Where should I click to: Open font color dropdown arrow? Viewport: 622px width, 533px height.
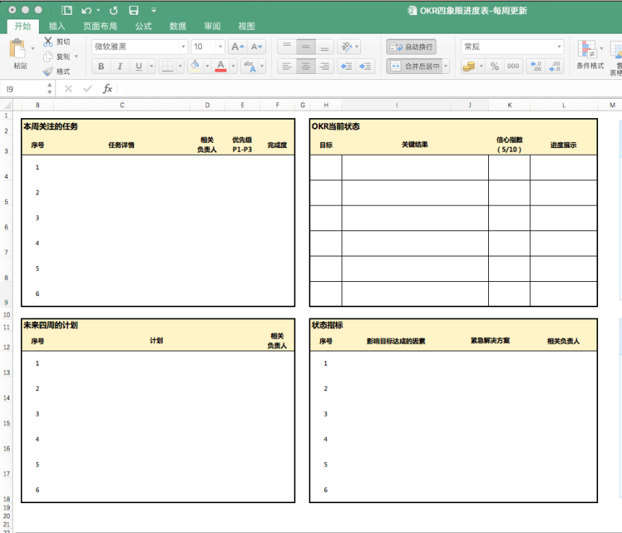[233, 67]
